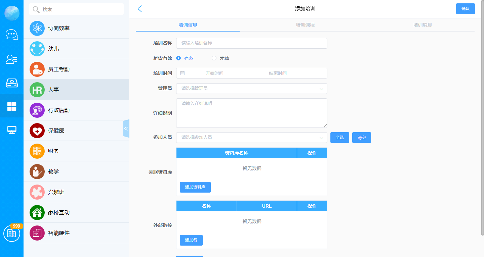Switch to 培训信息 tab
The width and height of the screenshot is (484, 257).
point(188,25)
